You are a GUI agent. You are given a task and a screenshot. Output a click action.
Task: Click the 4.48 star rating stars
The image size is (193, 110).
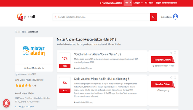(23, 85)
